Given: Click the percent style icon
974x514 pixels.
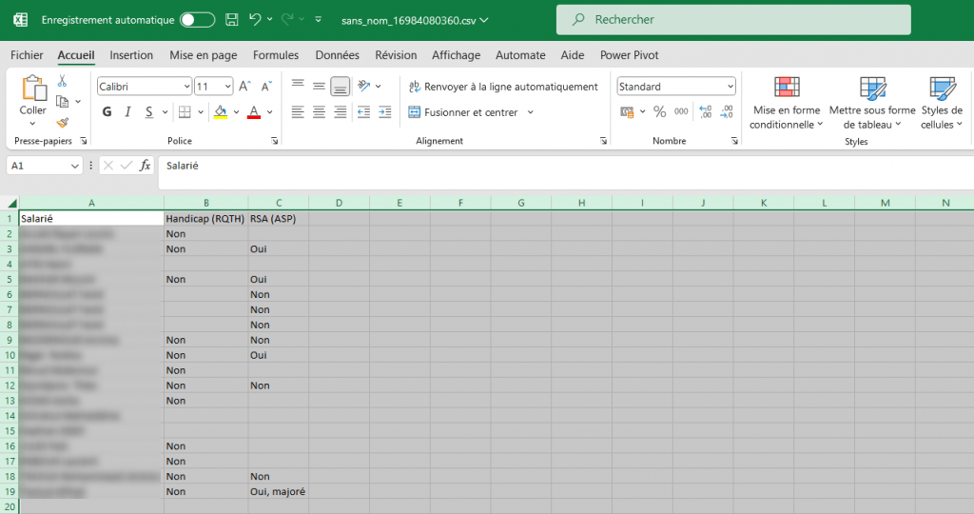Looking at the screenshot, I should [x=659, y=112].
